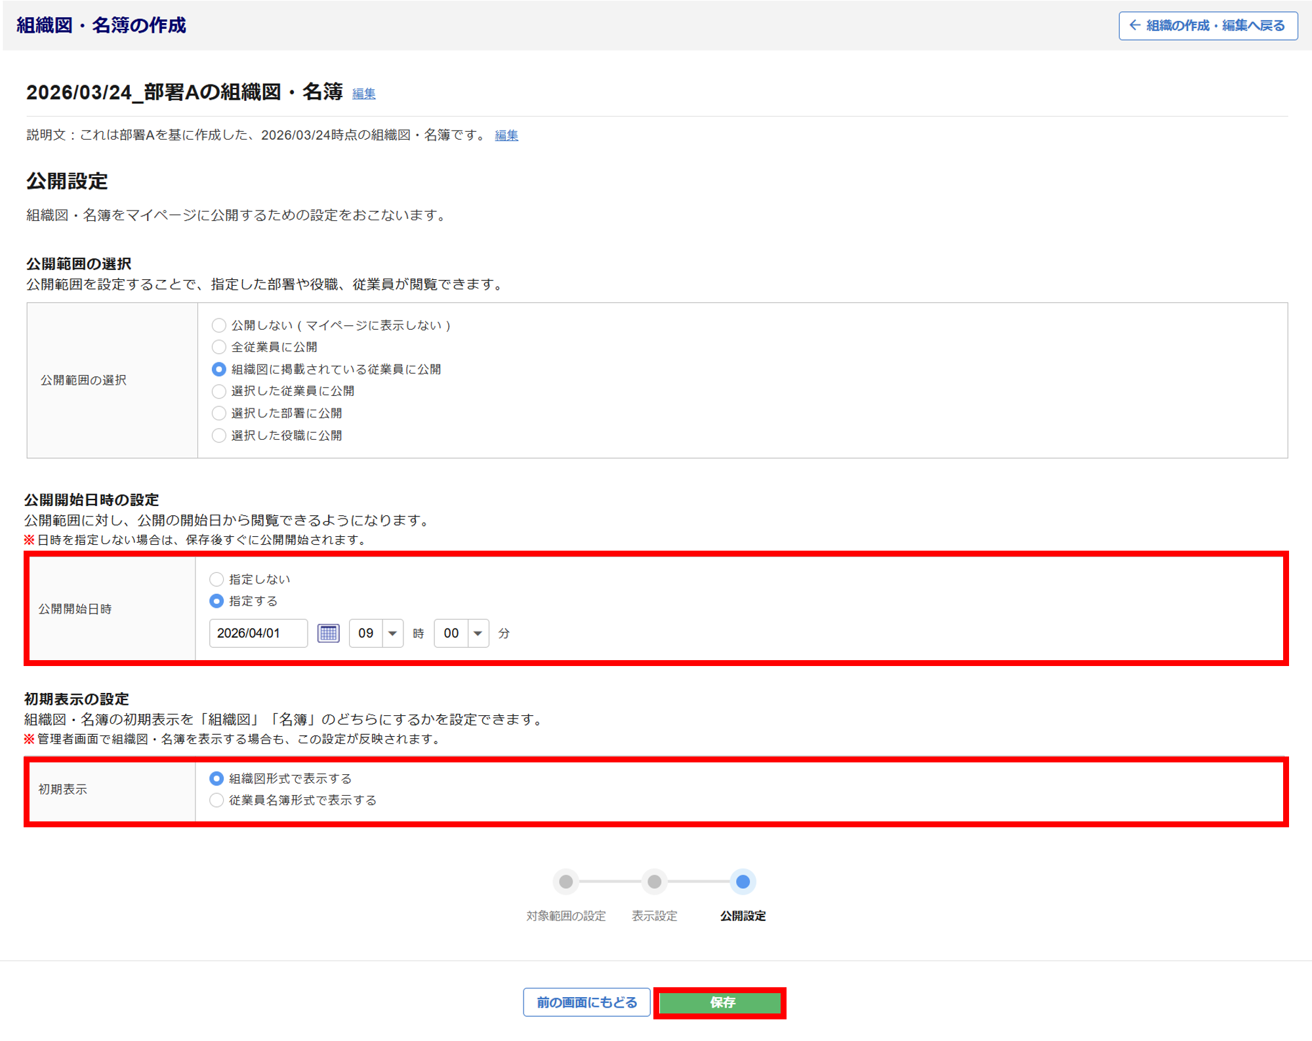Open the minute dropdown showing 00
The height and width of the screenshot is (1041, 1312).
pyautogui.click(x=461, y=633)
